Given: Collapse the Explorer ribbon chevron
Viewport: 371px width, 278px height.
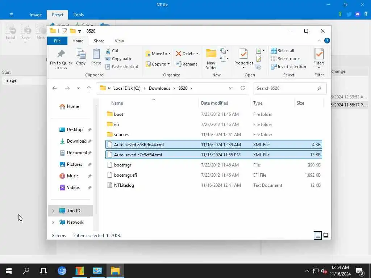Looking at the screenshot, I should tap(319, 41).
